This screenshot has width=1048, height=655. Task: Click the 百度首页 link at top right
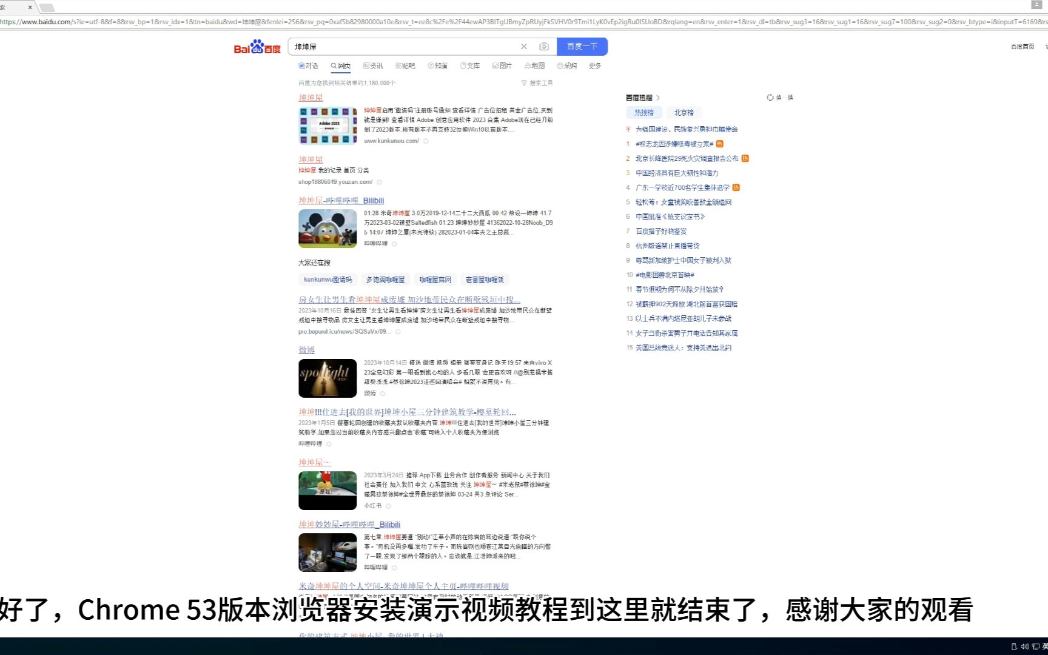point(1023,47)
